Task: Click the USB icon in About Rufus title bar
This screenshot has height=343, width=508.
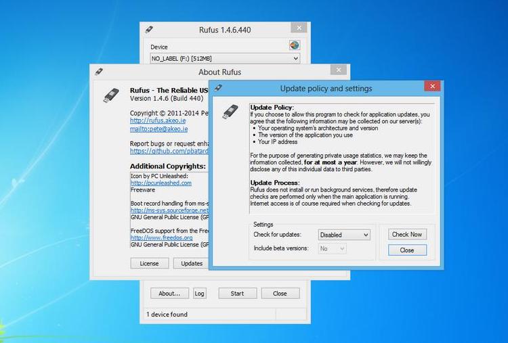Action: pyautogui.click(x=99, y=72)
